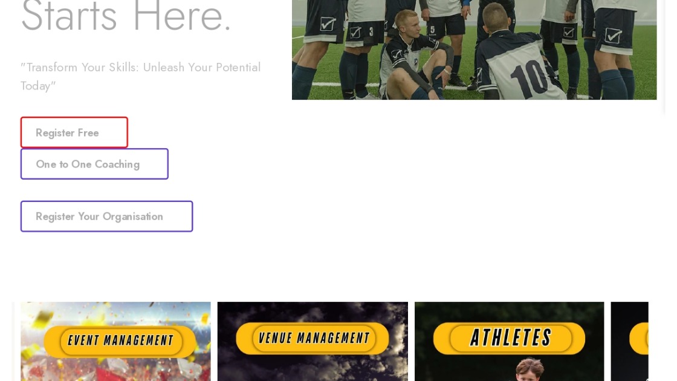Click the number 3 on player's shorts
This screenshot has width=677, height=381.
pos(371,31)
